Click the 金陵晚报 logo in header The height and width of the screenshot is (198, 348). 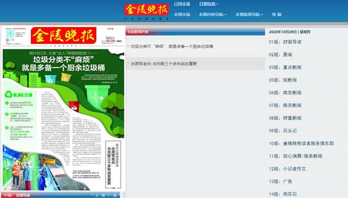pyautogui.click(x=146, y=10)
